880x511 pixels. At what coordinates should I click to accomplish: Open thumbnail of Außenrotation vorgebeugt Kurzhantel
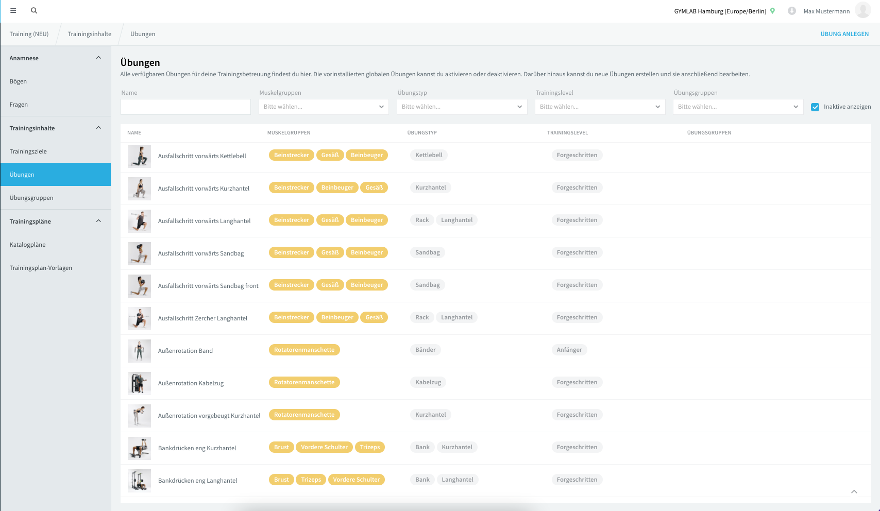(x=139, y=416)
